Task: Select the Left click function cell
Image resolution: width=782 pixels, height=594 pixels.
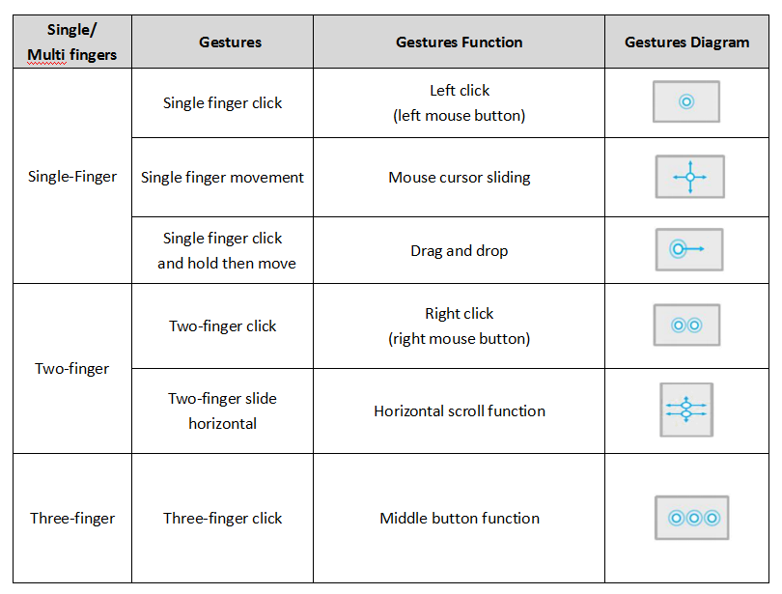Action: 459,102
